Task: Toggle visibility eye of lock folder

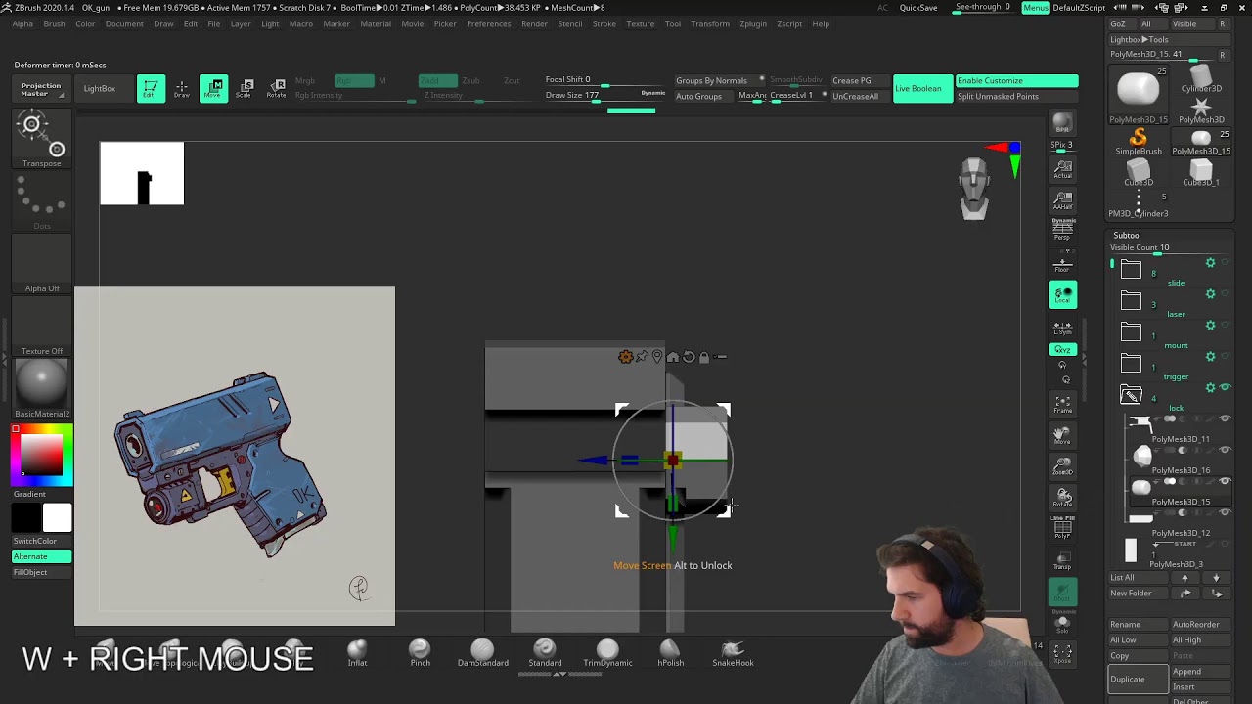Action: point(1225,387)
